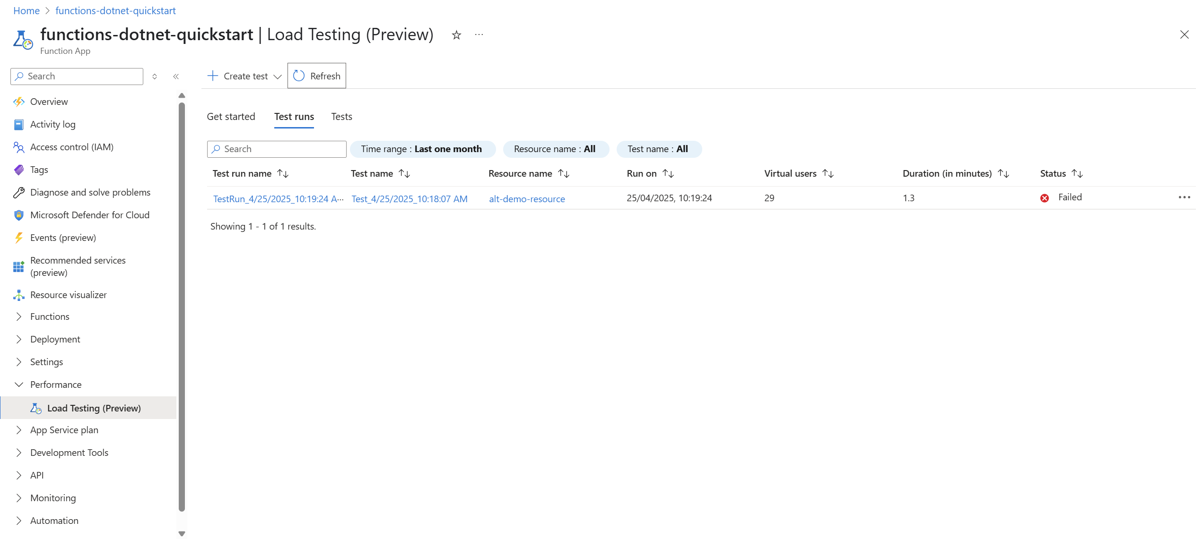Open alt-demo-resource link
Image resolution: width=1203 pixels, height=539 pixels.
(x=527, y=199)
